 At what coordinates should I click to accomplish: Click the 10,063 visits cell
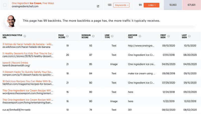click(173, 5)
